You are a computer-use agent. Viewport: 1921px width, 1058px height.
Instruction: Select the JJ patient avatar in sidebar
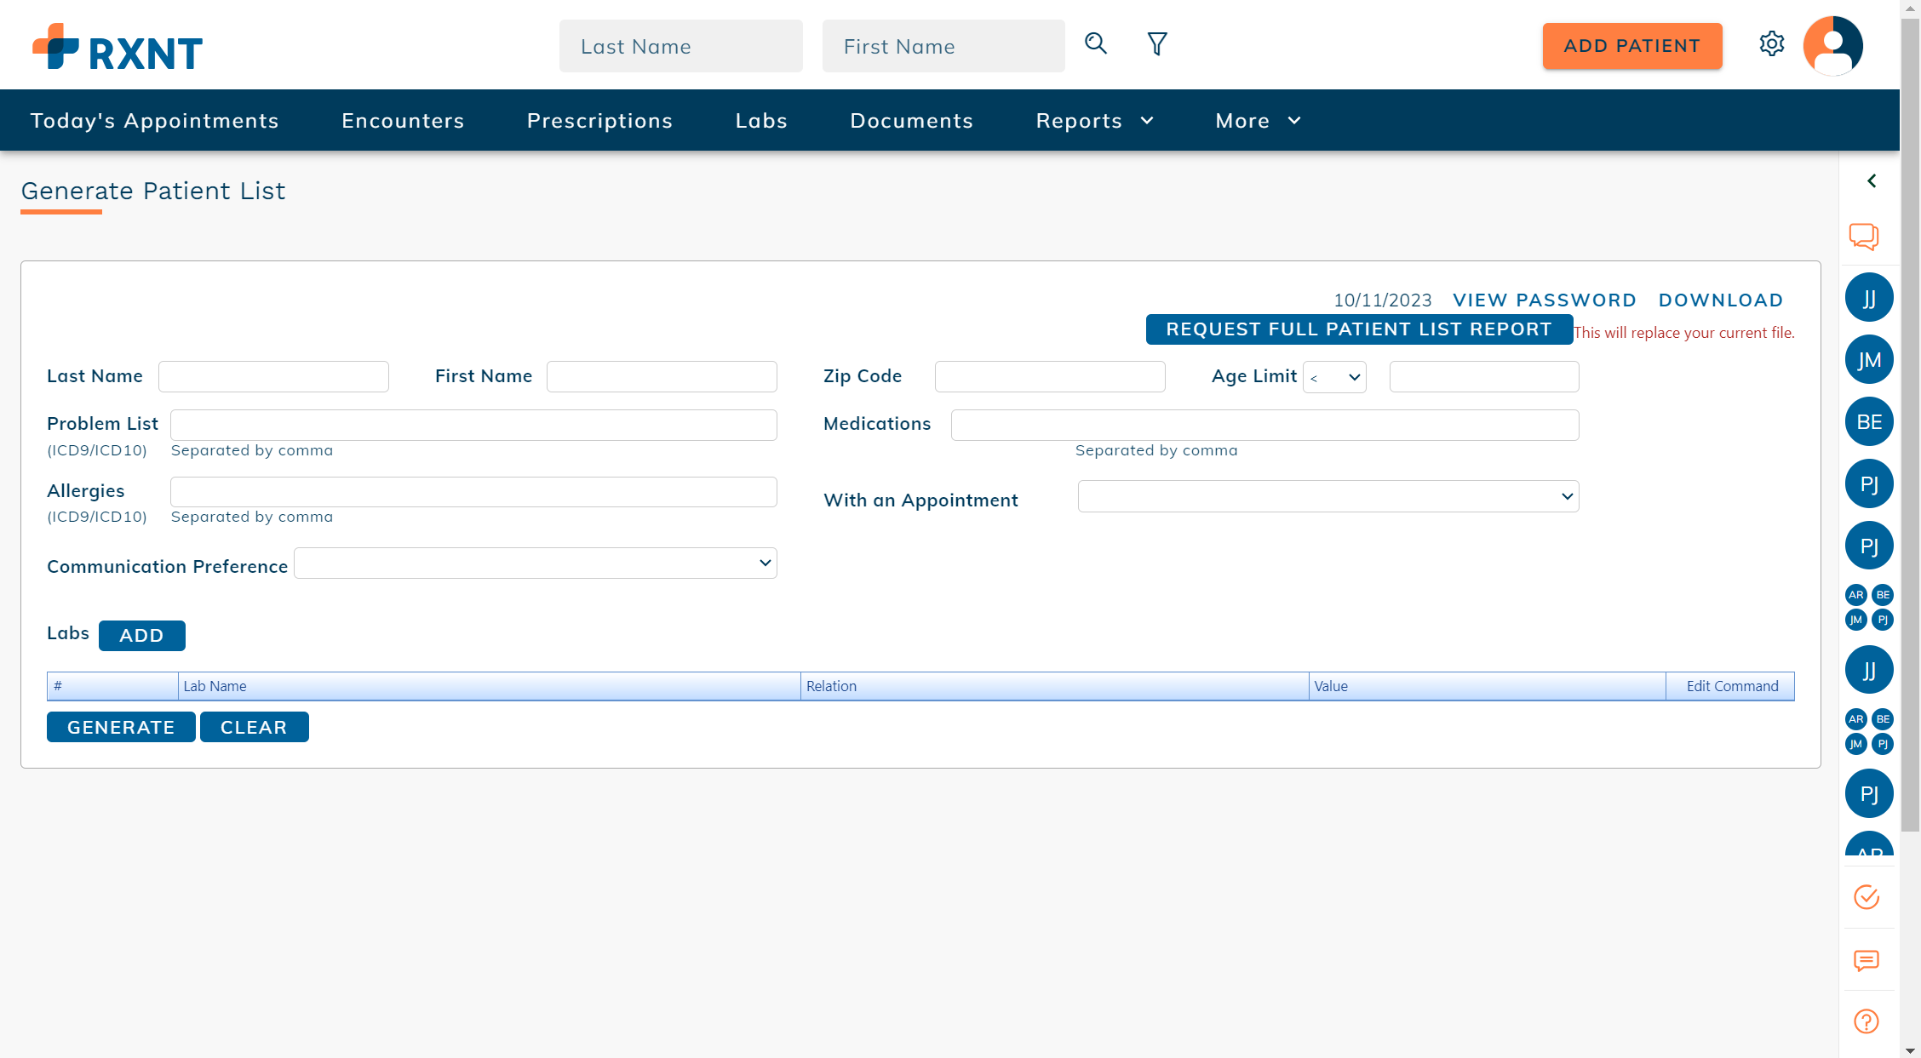pos(1869,297)
